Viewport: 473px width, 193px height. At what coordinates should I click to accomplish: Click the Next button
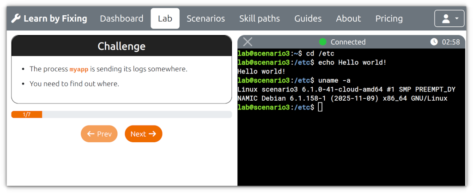pos(144,133)
